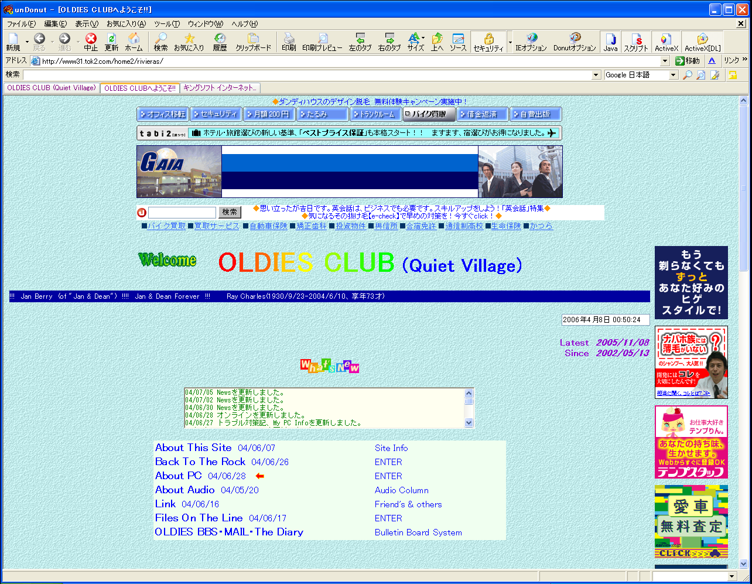This screenshot has height=584, width=752.
Task: View page source with ソース icon
Action: tap(458, 42)
